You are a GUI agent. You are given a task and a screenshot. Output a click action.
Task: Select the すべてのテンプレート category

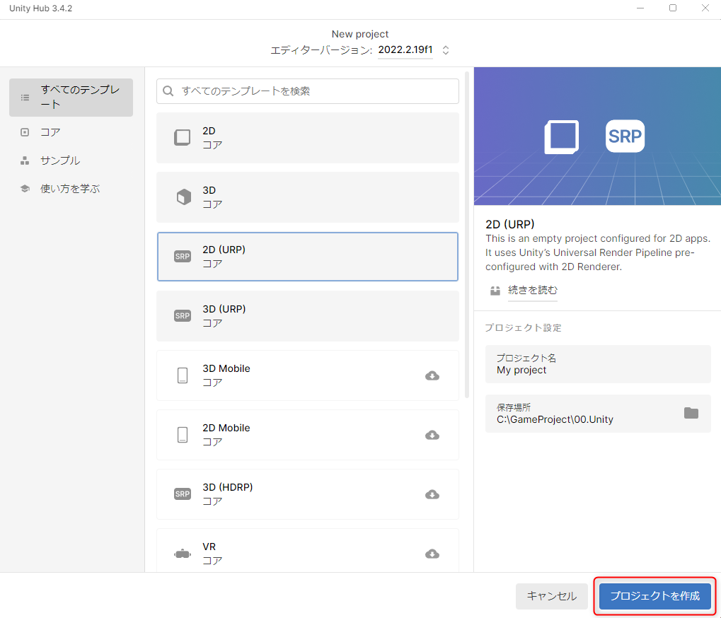[x=71, y=98]
